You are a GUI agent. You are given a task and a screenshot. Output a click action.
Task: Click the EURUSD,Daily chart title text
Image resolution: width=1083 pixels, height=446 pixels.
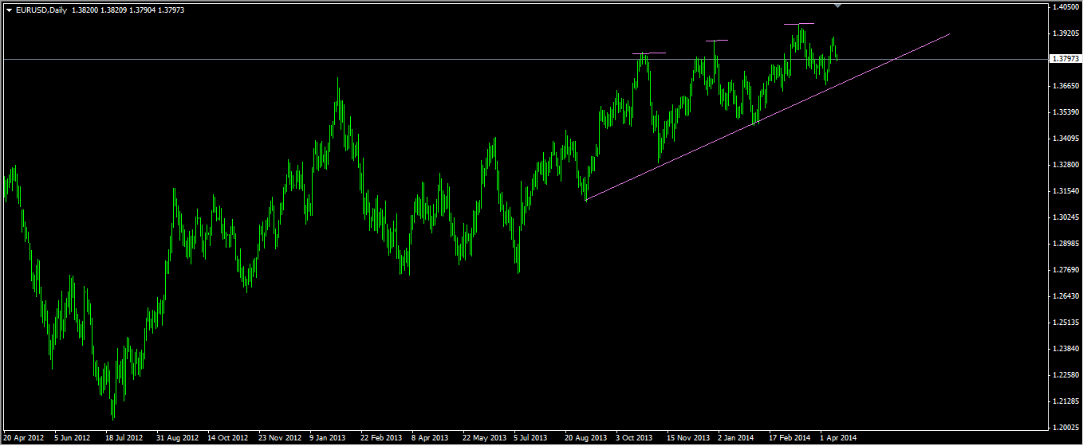coord(41,10)
